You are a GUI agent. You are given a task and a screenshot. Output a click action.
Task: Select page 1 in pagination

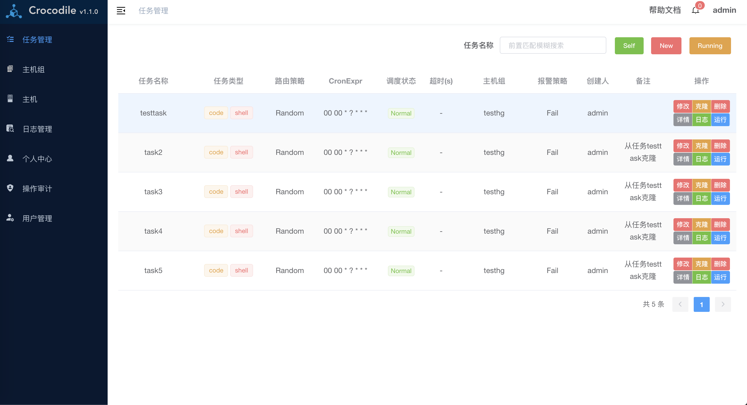coord(701,304)
